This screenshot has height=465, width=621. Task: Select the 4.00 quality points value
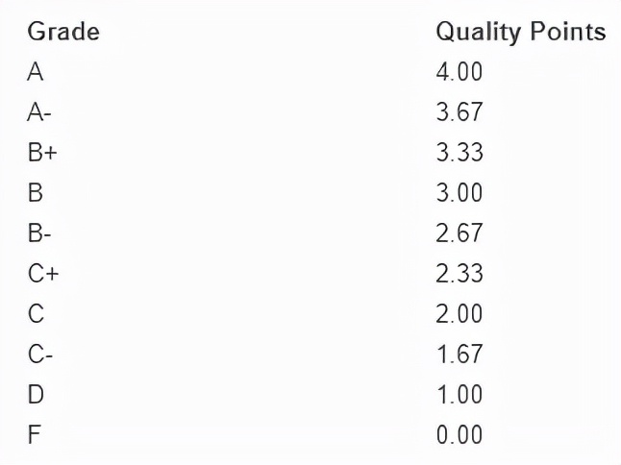pos(459,72)
